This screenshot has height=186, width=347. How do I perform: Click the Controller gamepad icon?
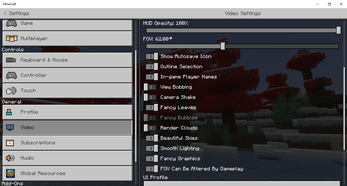(x=11, y=75)
